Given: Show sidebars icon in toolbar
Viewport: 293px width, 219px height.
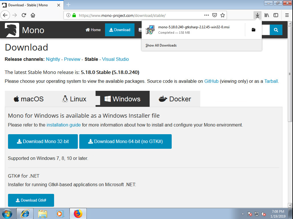Looking at the screenshot, I should pyautogui.click(x=276, y=15).
